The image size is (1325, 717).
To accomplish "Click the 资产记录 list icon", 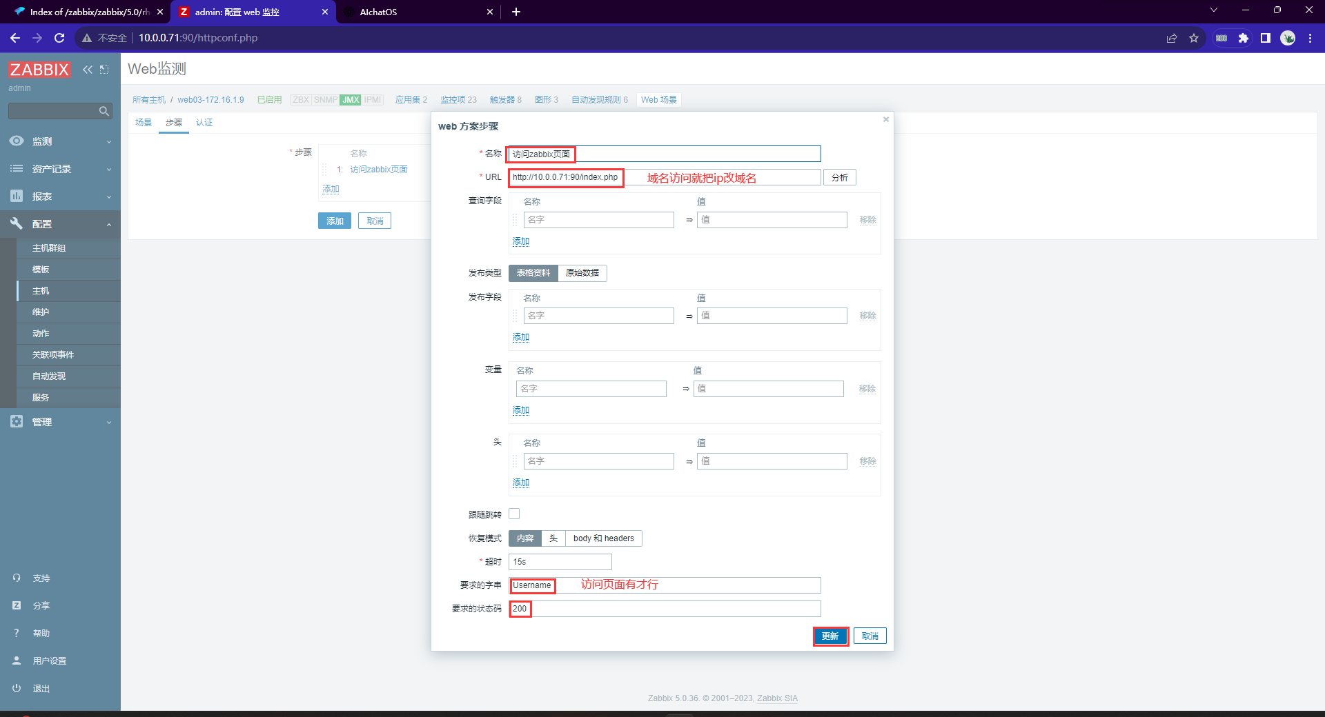I will pos(17,168).
